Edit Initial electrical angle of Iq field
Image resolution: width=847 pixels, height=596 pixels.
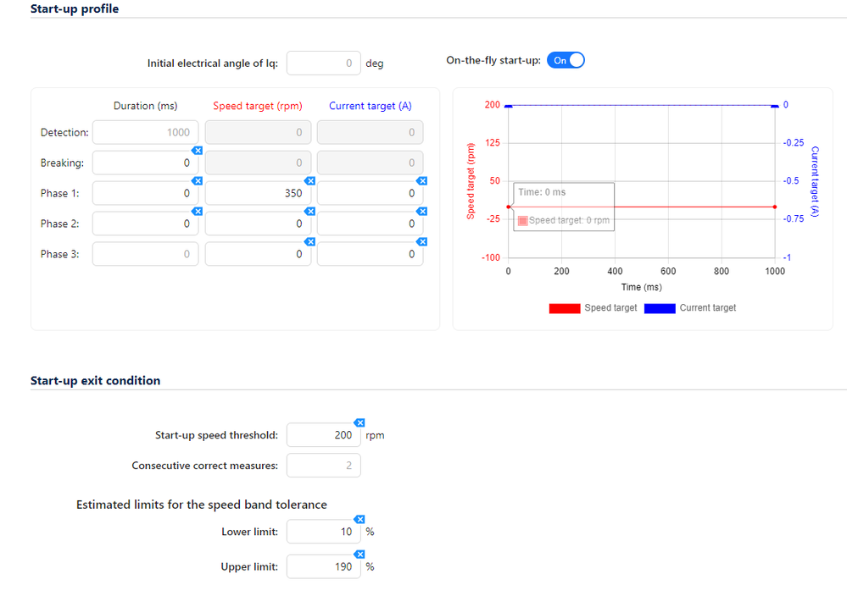pos(324,63)
